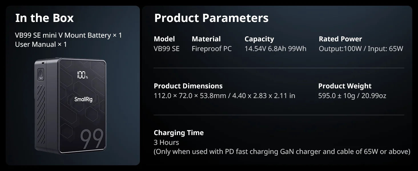Click the "Output:100W / Input: 65W" value
This screenshot has height=171, width=418.
point(361,49)
